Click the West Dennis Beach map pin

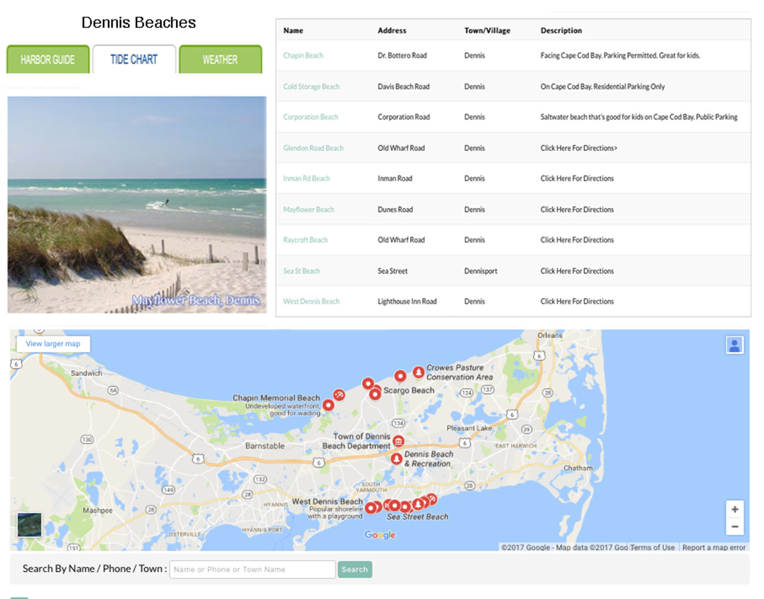(x=371, y=507)
